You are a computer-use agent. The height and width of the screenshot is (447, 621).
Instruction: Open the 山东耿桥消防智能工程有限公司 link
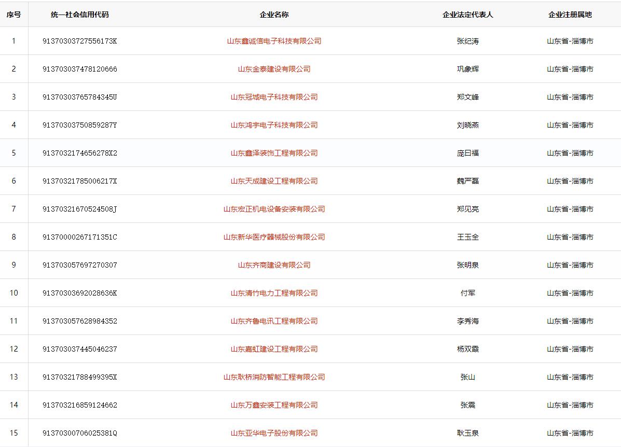click(274, 377)
